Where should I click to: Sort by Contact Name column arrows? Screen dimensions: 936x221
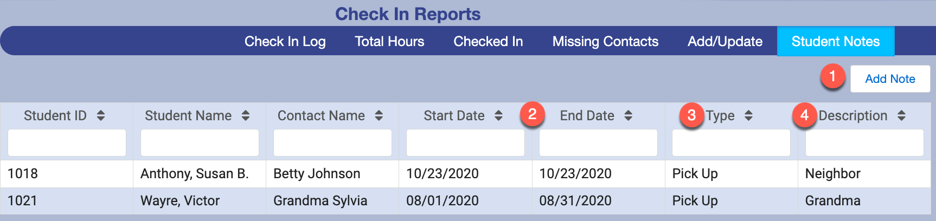[379, 115]
